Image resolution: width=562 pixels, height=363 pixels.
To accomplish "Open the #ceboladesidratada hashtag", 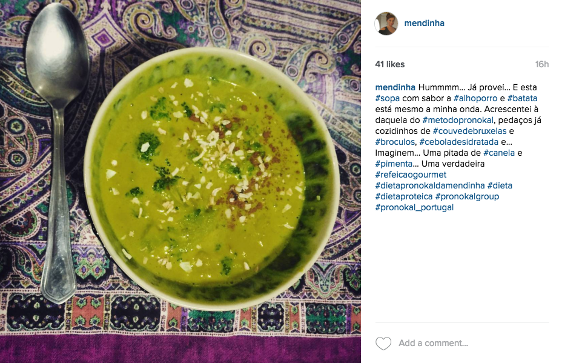I will [459, 142].
